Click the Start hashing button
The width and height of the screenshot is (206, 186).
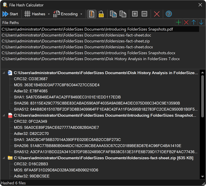10,14
